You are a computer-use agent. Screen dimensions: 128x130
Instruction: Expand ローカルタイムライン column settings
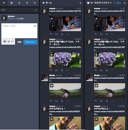(x=125, y=3)
